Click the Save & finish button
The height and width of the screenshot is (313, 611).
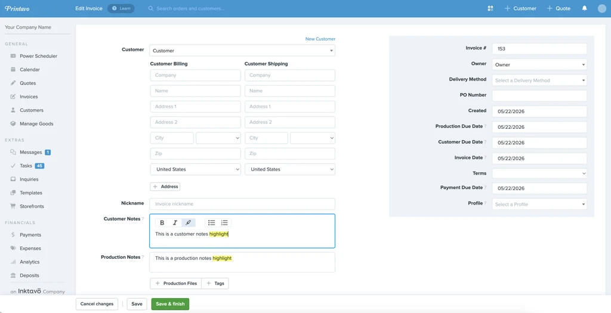[170, 304]
